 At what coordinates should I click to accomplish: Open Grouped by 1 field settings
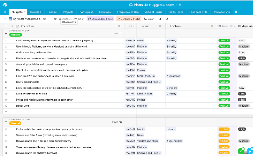coord(101,19)
